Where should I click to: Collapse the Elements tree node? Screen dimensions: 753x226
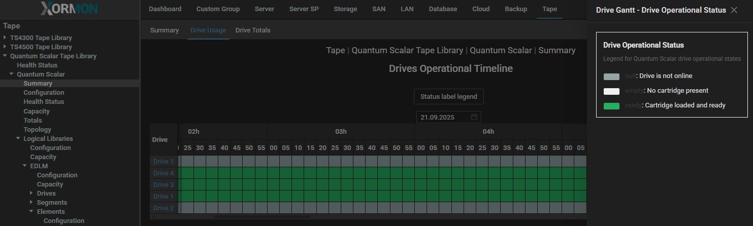[31, 211]
